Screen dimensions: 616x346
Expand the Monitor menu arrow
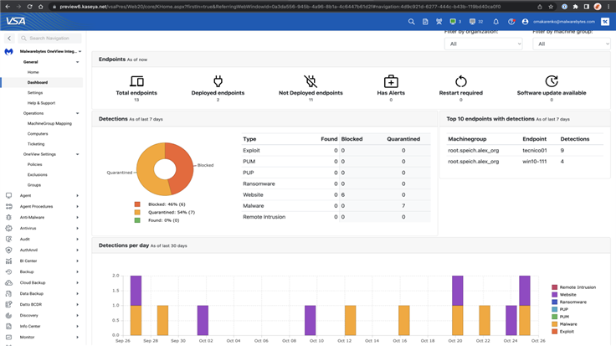click(x=77, y=338)
